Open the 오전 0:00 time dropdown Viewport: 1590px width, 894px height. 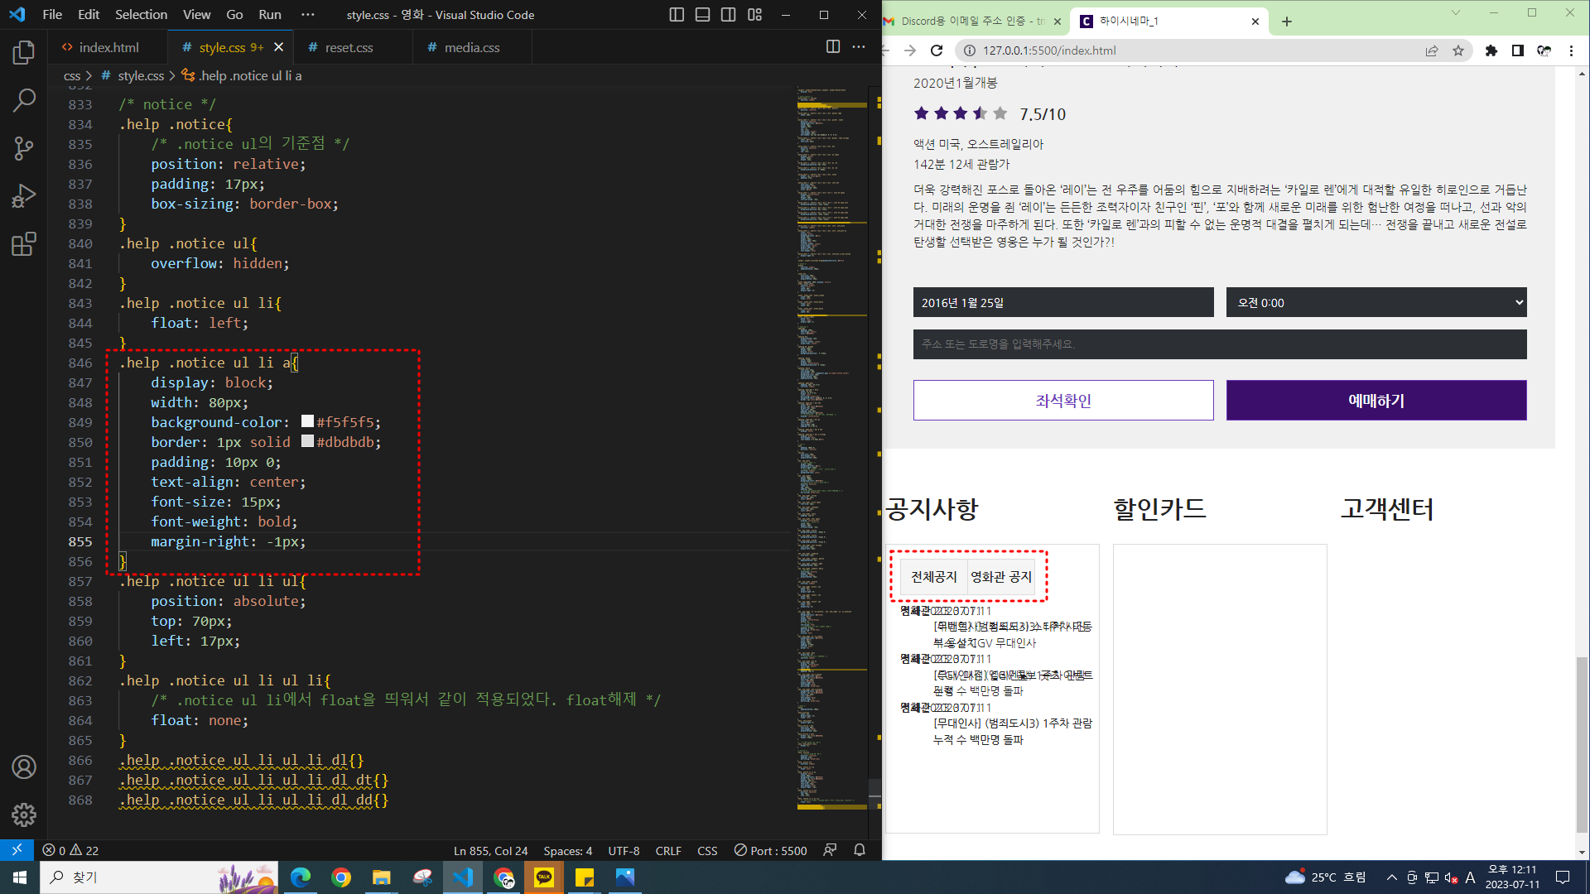1376,303
